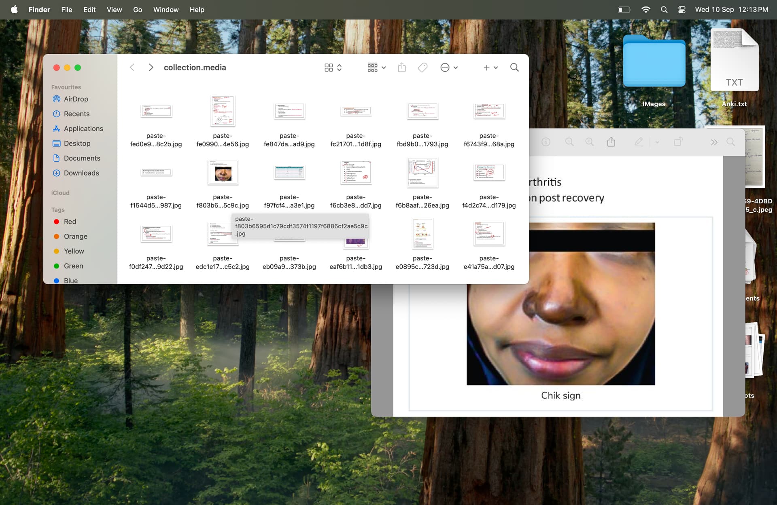Open Finder search magnifier icon
Image resolution: width=777 pixels, height=505 pixels.
pos(514,68)
